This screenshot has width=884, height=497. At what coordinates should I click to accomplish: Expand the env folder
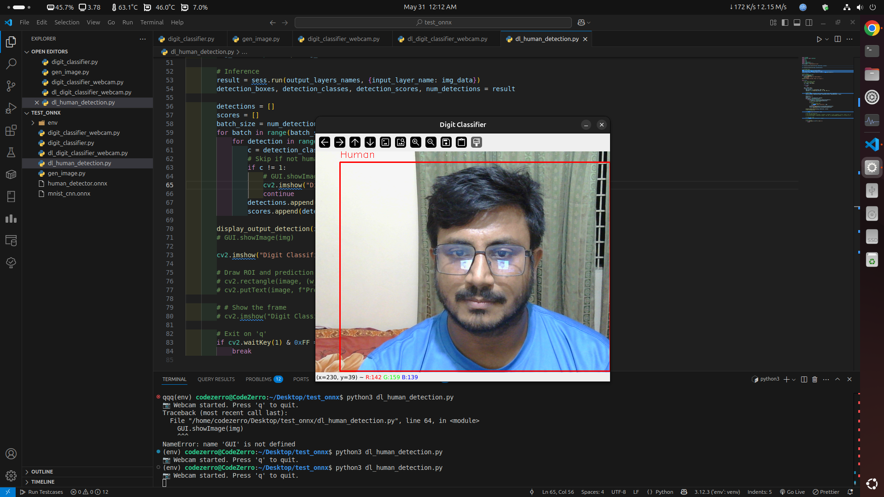click(33, 123)
